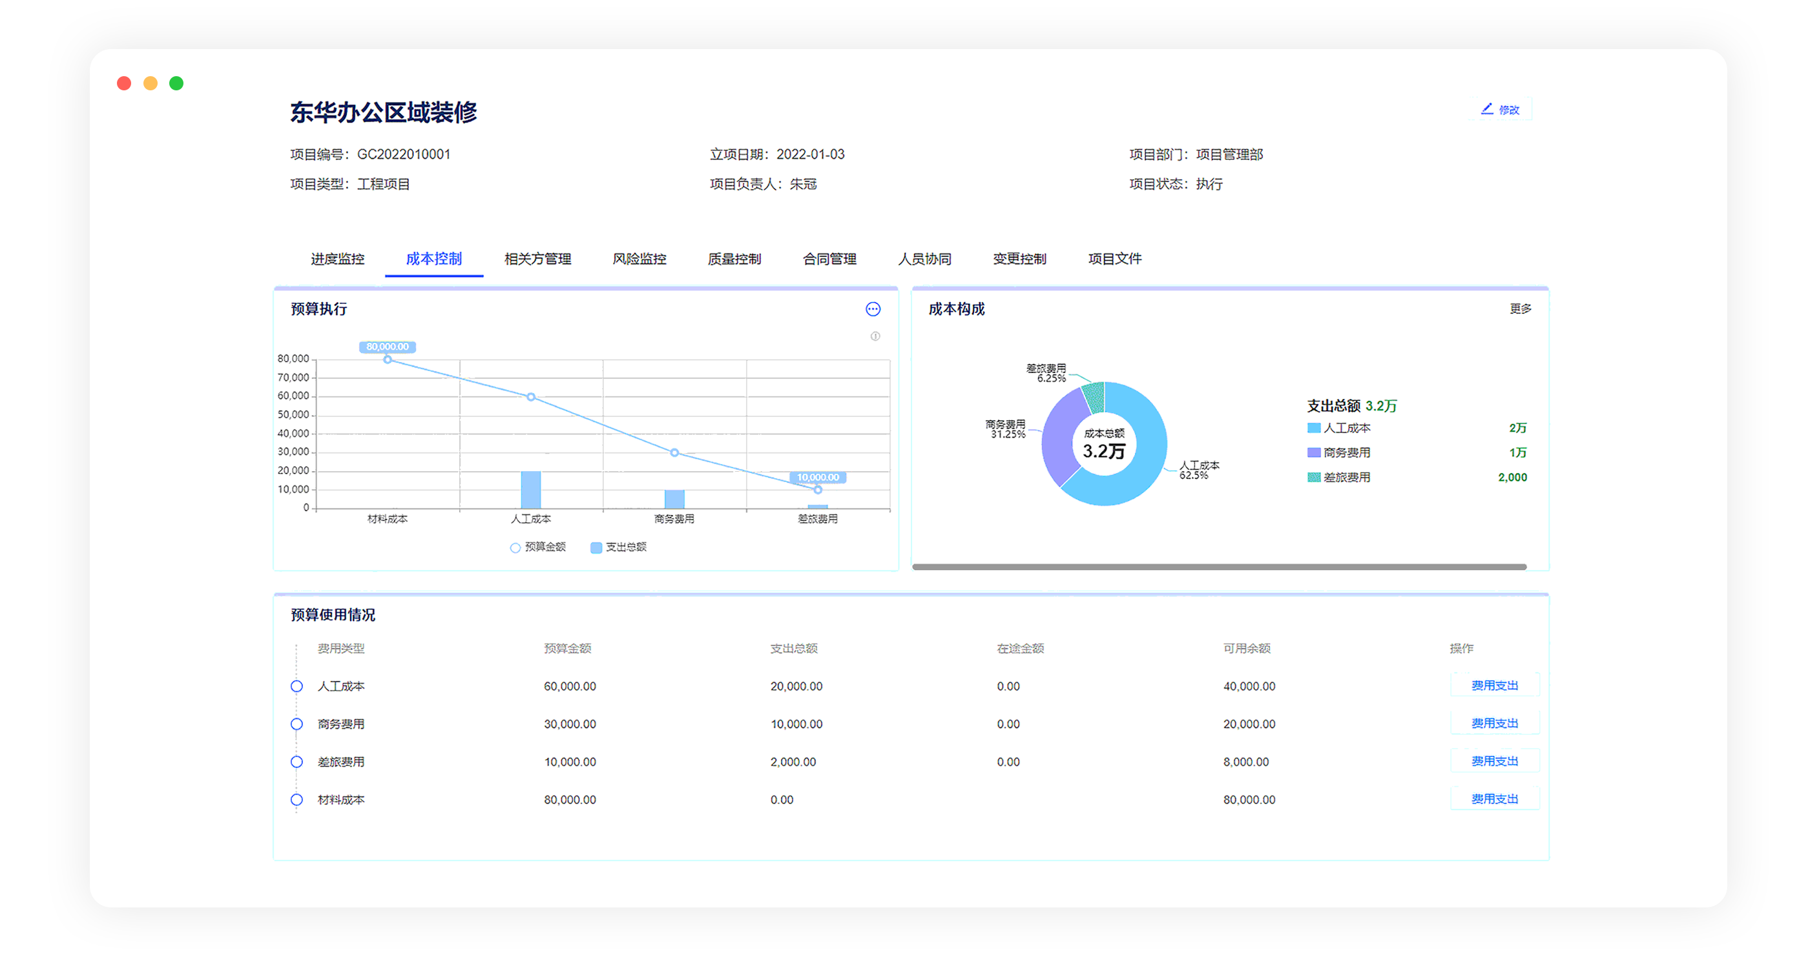This screenshot has width=1819, height=961.
Task: Click the red window control dot
Action: [124, 83]
